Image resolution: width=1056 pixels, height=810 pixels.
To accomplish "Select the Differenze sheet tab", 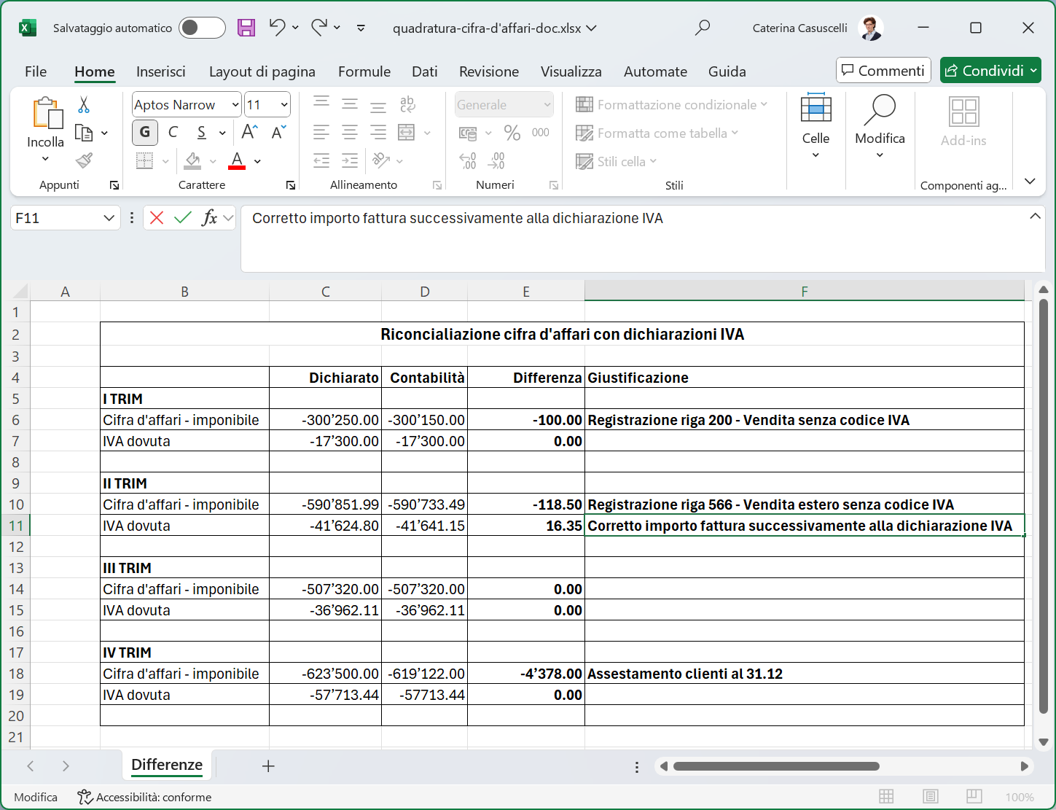I will pos(167,765).
